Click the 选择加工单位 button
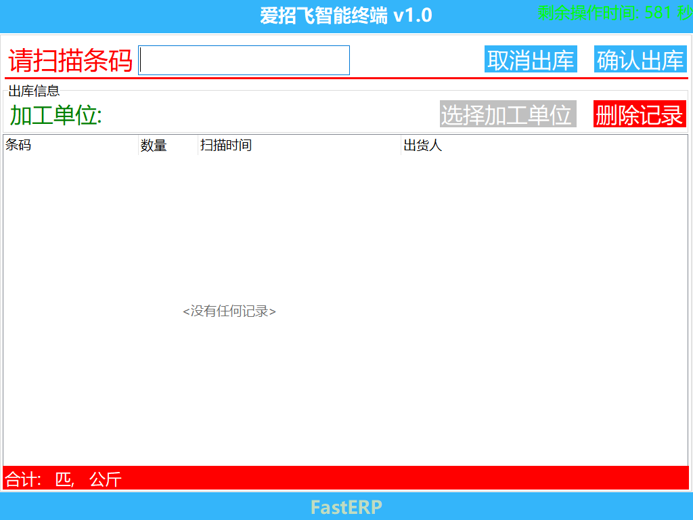Image resolution: width=693 pixels, height=520 pixels. (x=508, y=114)
